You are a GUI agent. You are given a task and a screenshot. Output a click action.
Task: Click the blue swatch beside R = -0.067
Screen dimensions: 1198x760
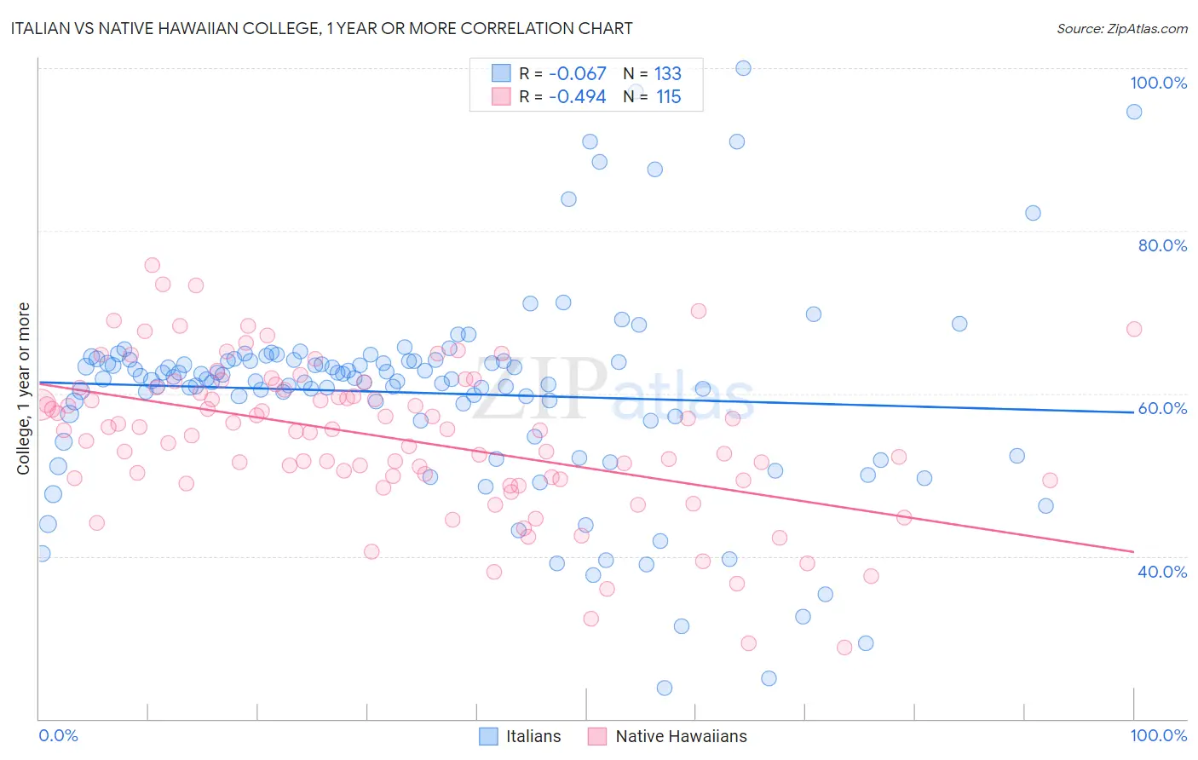(x=501, y=73)
